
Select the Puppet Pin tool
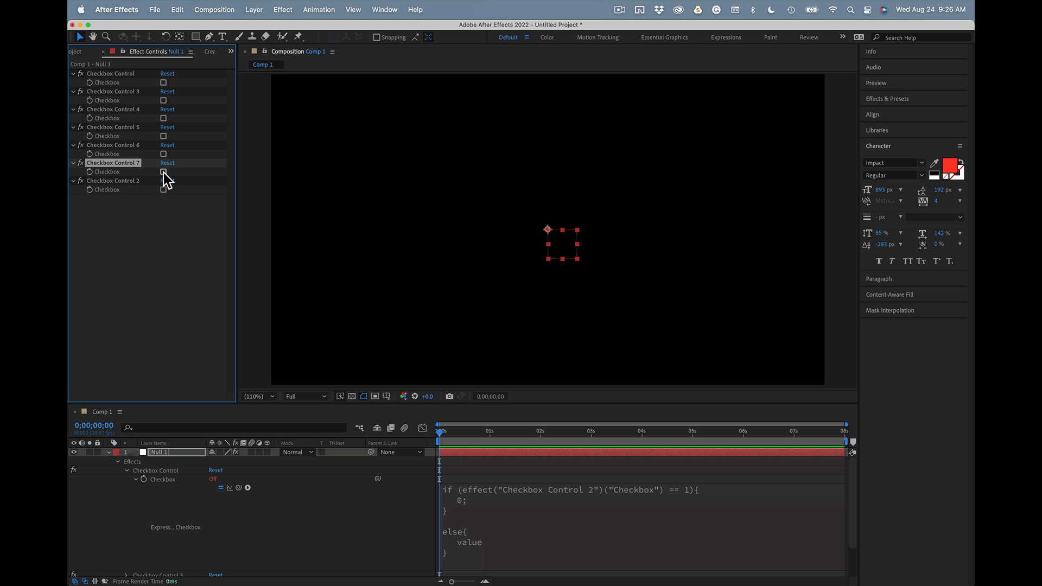click(298, 36)
